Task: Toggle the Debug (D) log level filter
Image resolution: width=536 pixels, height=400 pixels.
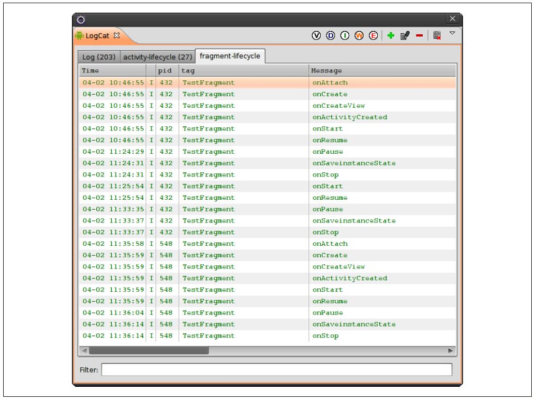Action: (x=331, y=35)
